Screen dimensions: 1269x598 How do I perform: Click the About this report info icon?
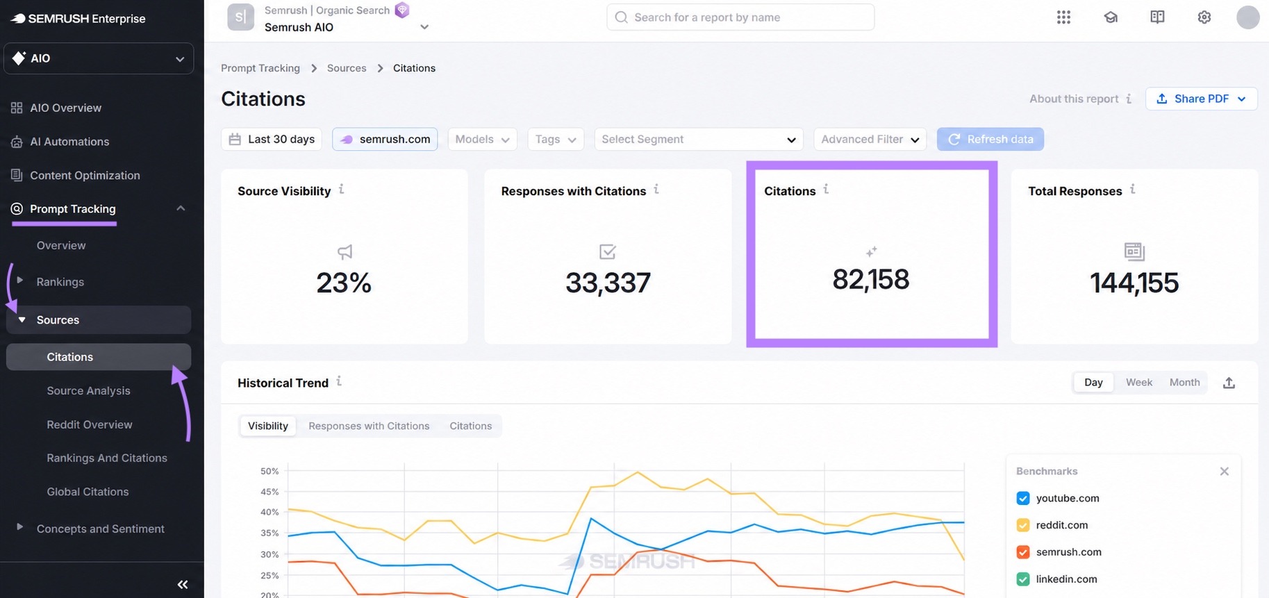click(1129, 99)
